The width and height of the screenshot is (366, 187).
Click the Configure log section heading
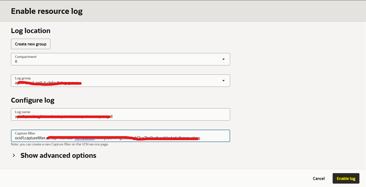coord(33,100)
